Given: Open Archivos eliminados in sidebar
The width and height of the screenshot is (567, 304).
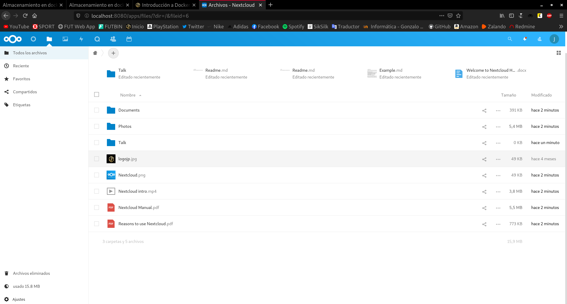Looking at the screenshot, I should [44, 273].
